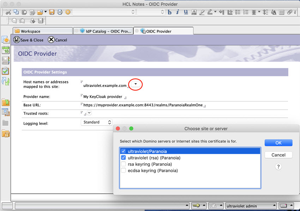Click the notebook icon in second toolbar
This screenshot has height=211, width=300.
[x=41, y=20]
